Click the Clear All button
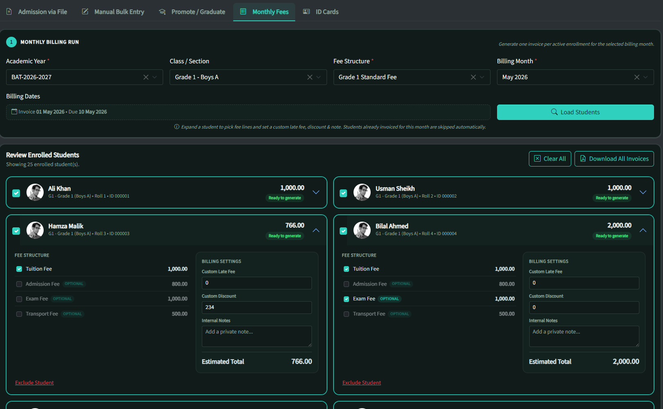663x409 pixels. [x=550, y=159]
